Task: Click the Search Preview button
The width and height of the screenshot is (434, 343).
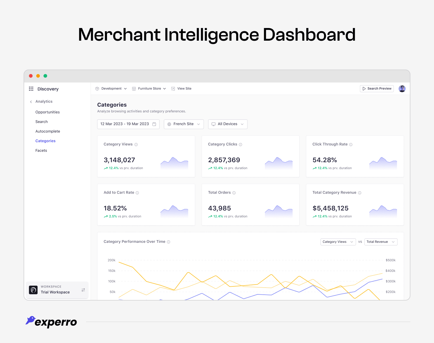Action: click(377, 89)
